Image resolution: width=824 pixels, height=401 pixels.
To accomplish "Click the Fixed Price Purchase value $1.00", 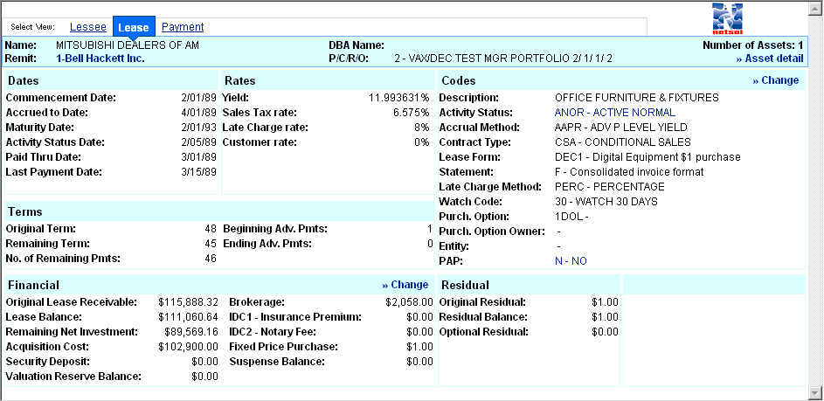I will (420, 346).
